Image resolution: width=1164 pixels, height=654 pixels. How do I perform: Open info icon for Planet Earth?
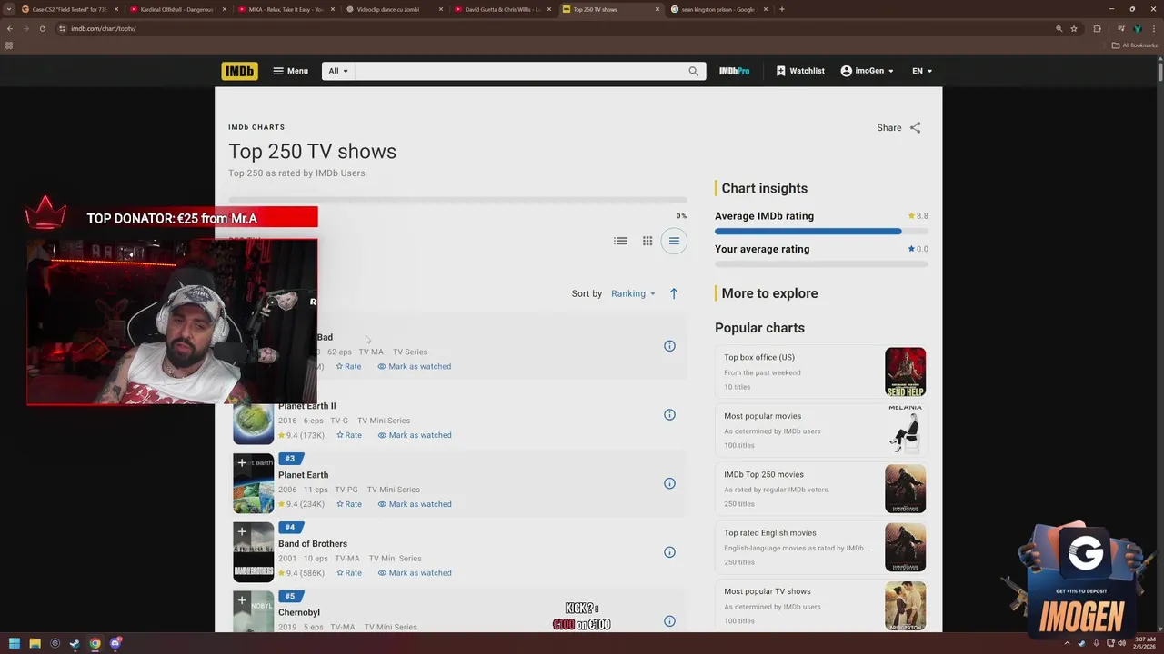tap(669, 483)
